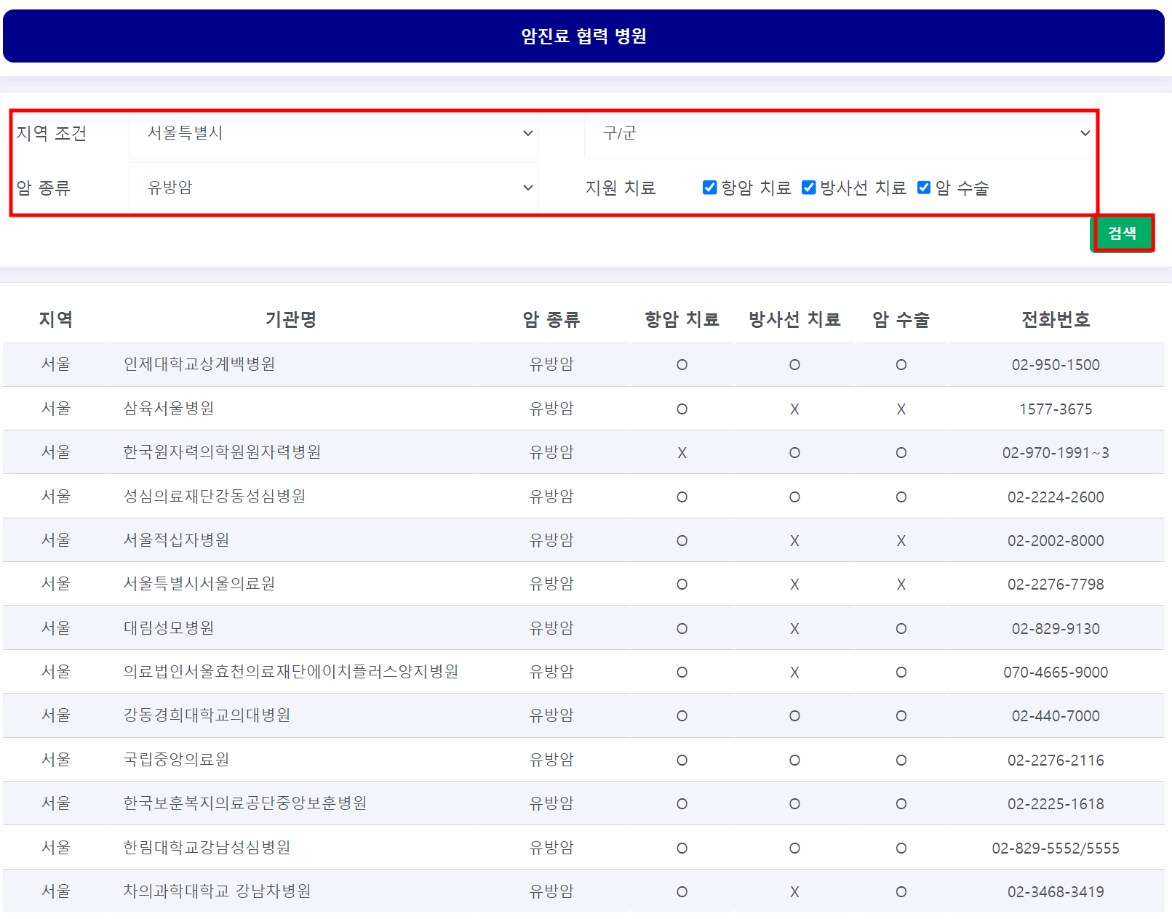Click phone number 1577-3675 for 삼육서울병원
Image resolution: width=1172 pixels, height=919 pixels.
[1055, 408]
